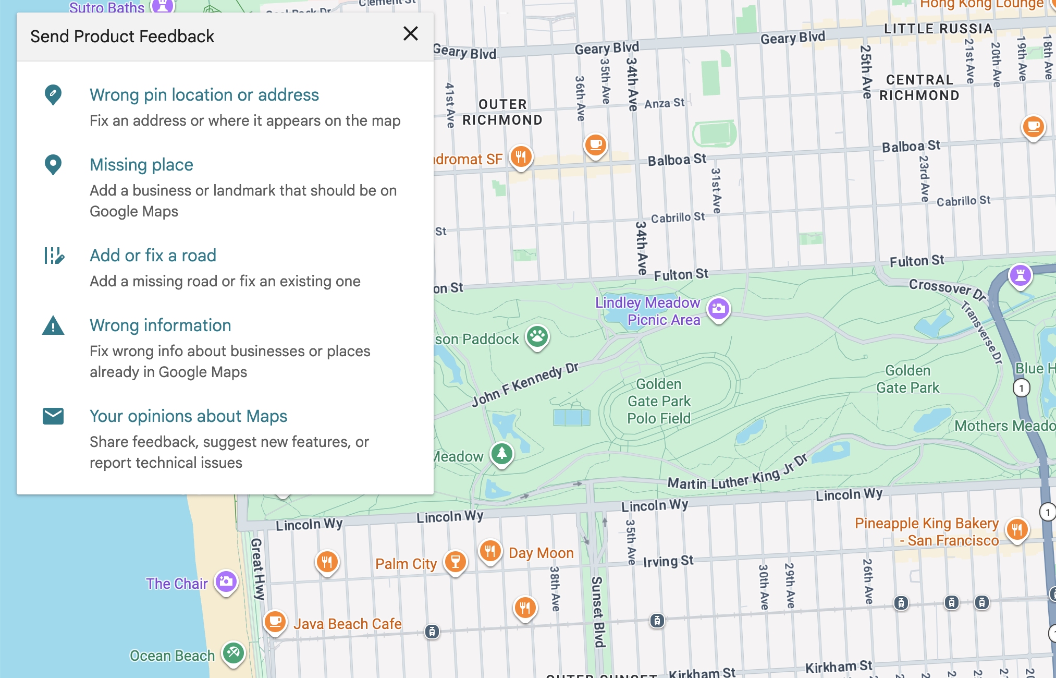Click The Chair label
Screen dimensions: 1056x678
[x=177, y=584]
